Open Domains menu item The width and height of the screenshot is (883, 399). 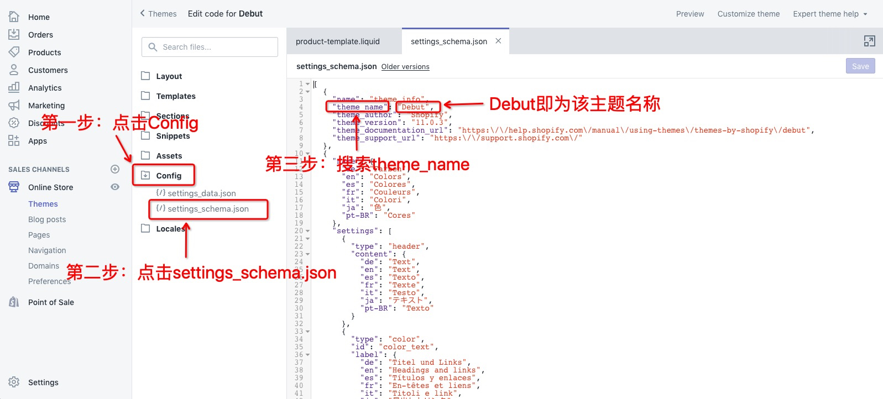click(44, 266)
